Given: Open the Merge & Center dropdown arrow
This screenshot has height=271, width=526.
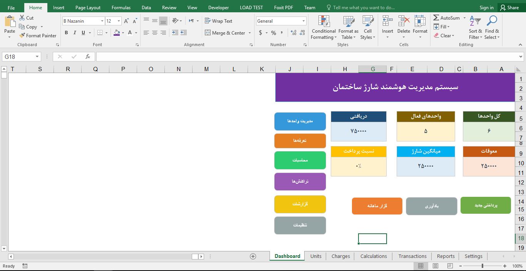Looking at the screenshot, I should click(250, 33).
